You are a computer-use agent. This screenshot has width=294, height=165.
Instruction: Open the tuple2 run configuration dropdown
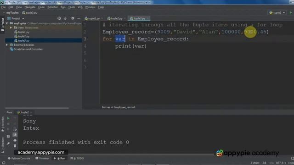click(277, 12)
